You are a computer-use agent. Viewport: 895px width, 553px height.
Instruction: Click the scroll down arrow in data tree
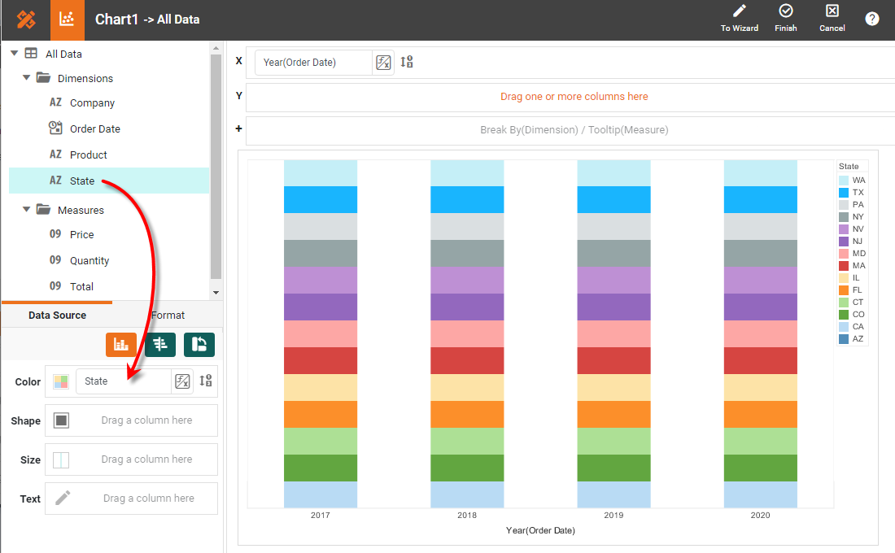tap(216, 293)
